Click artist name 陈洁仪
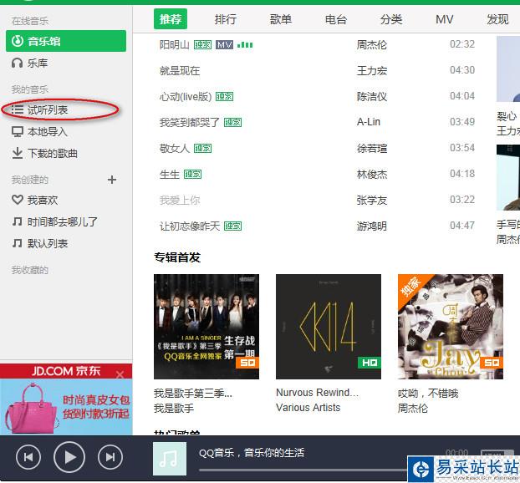 [x=372, y=96]
